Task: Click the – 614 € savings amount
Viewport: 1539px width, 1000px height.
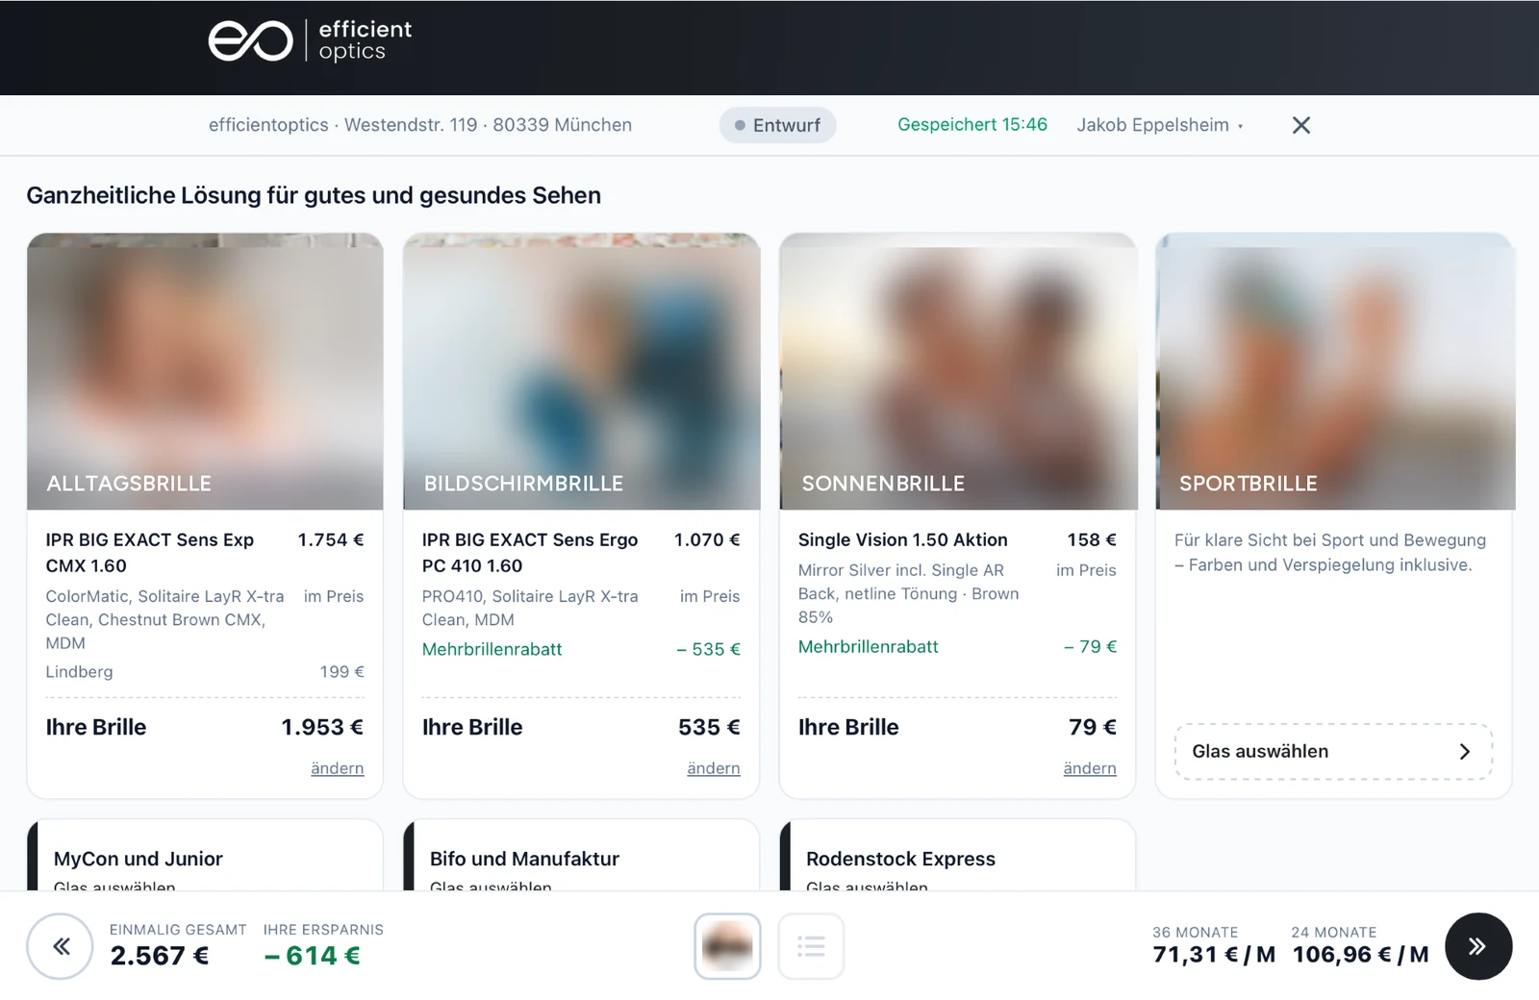Action: [313, 956]
